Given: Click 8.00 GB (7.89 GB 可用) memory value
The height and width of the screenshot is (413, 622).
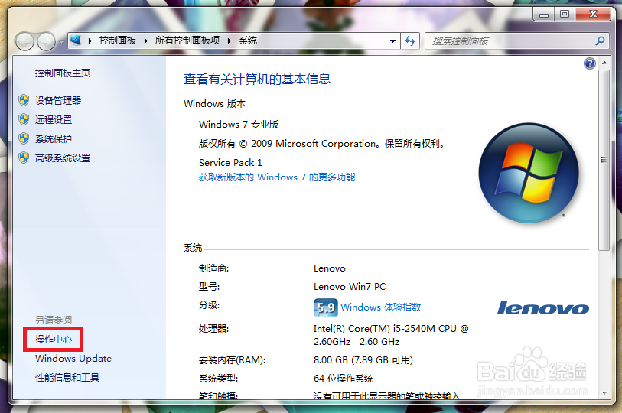Looking at the screenshot, I should [x=363, y=359].
